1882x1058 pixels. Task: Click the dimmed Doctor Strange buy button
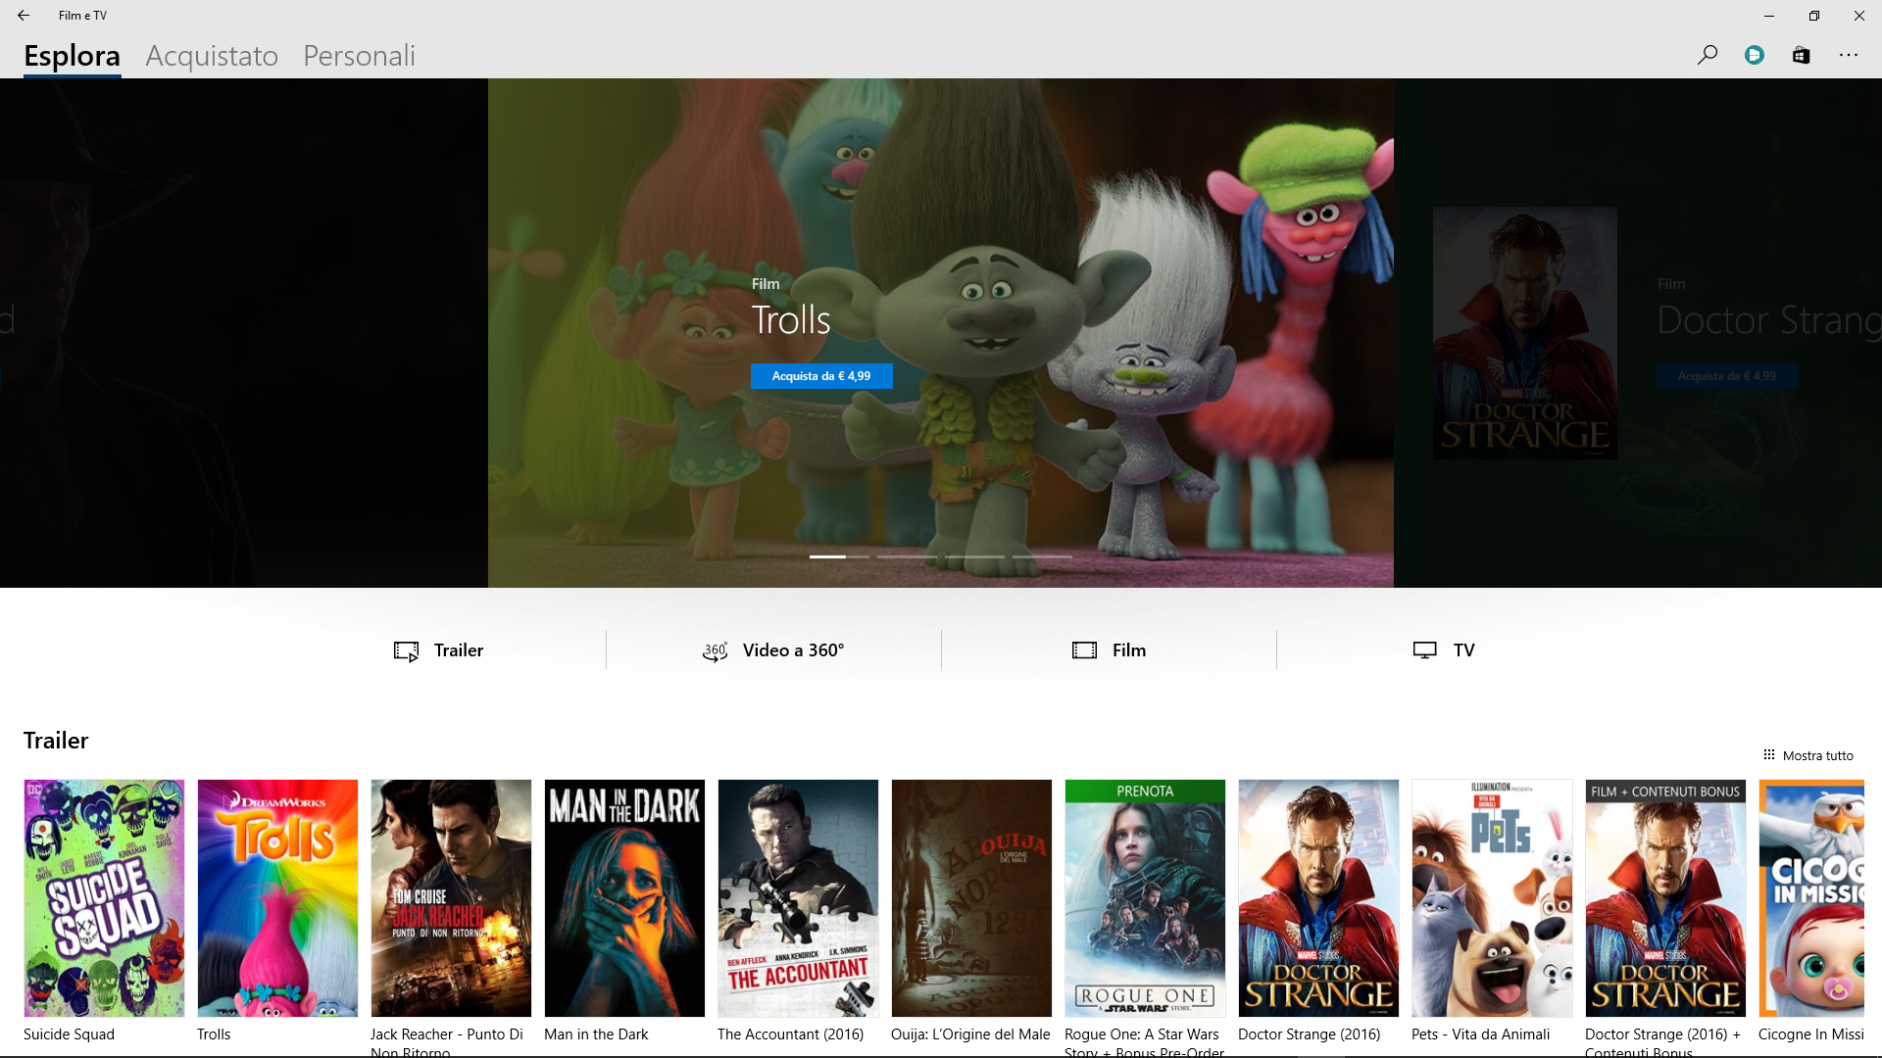[x=1727, y=376]
